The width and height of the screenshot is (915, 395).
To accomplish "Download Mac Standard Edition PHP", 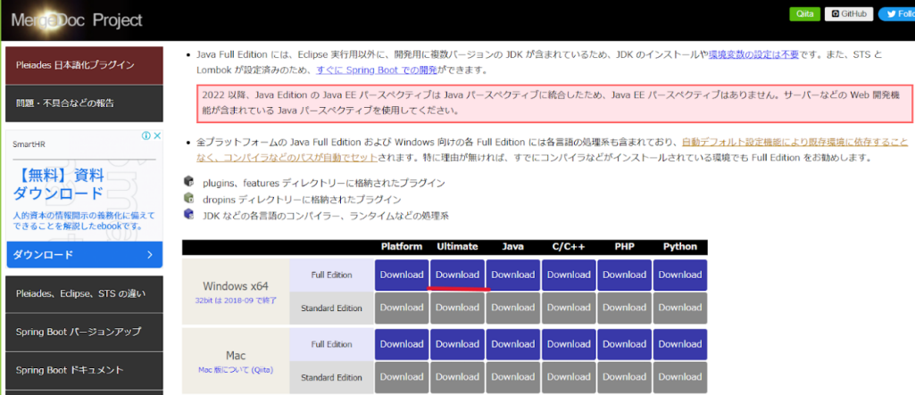I will pyautogui.click(x=624, y=377).
